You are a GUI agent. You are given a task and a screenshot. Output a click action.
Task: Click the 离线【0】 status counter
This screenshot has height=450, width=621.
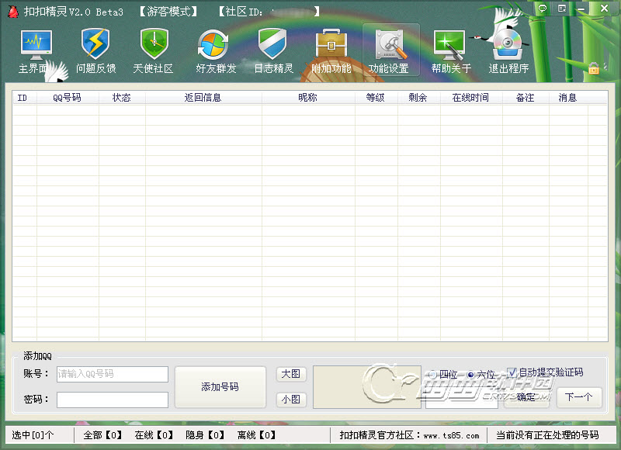[256, 435]
